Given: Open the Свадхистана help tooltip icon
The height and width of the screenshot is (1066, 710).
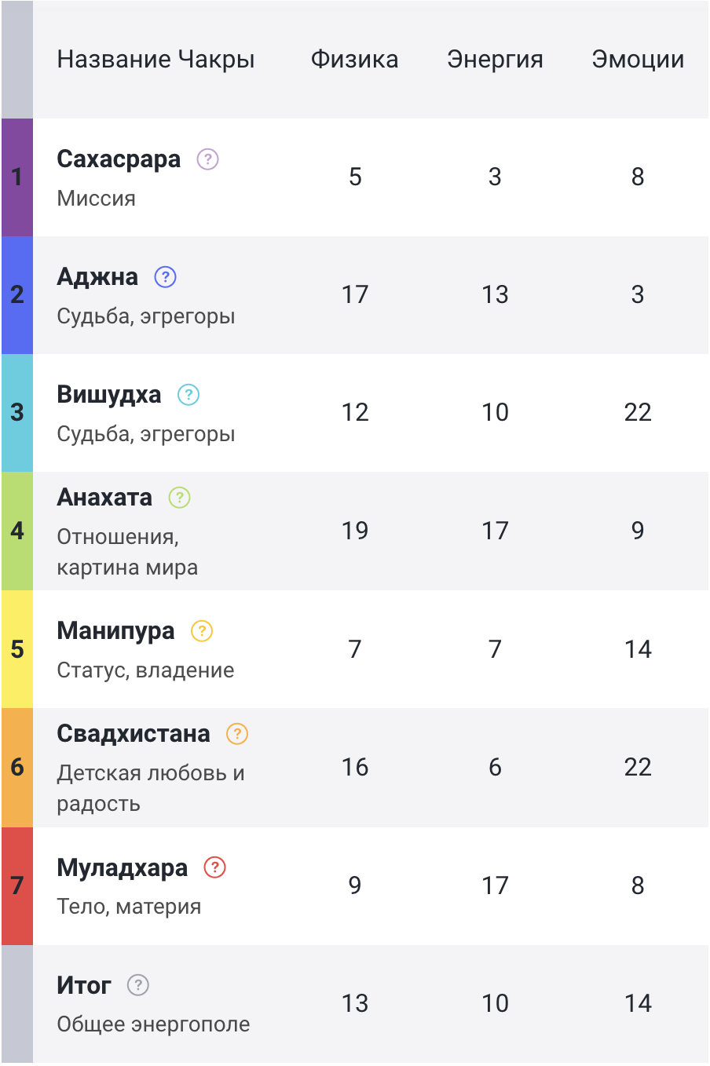Looking at the screenshot, I should [237, 734].
